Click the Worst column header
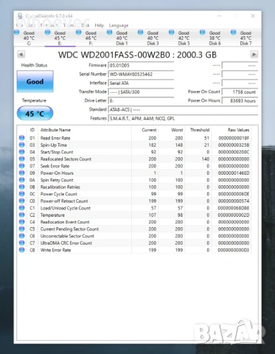275x354 pixels. 177,130
